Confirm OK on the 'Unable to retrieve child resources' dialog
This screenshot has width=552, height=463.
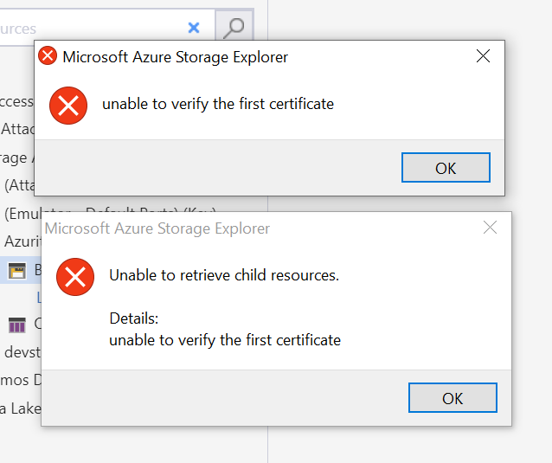tap(453, 397)
